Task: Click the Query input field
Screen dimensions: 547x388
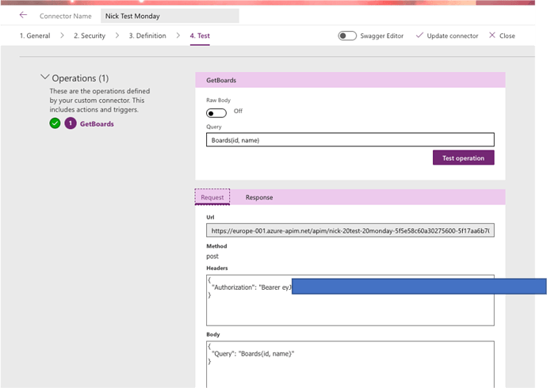Action: (350, 139)
